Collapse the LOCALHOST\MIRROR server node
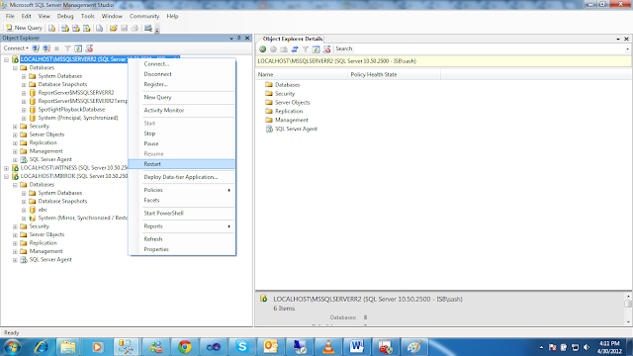 tap(7, 176)
